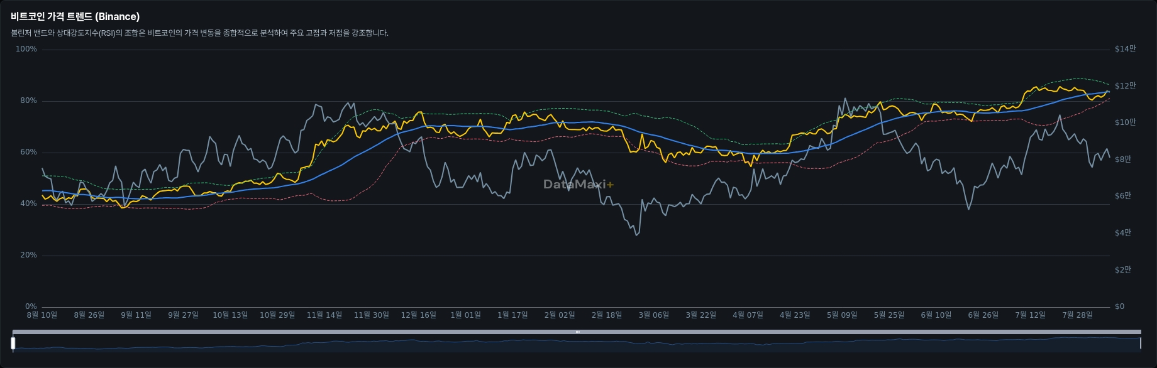
Task: Click the 7월 28일 date label
Action: click(x=1077, y=315)
